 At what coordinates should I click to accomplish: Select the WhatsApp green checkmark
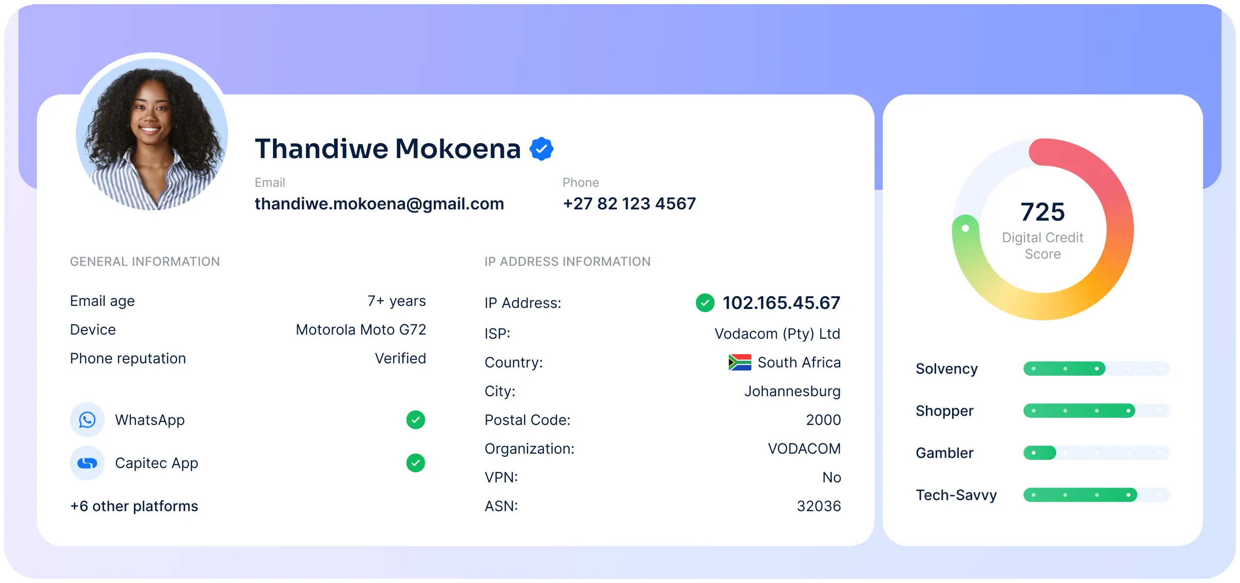pos(416,420)
